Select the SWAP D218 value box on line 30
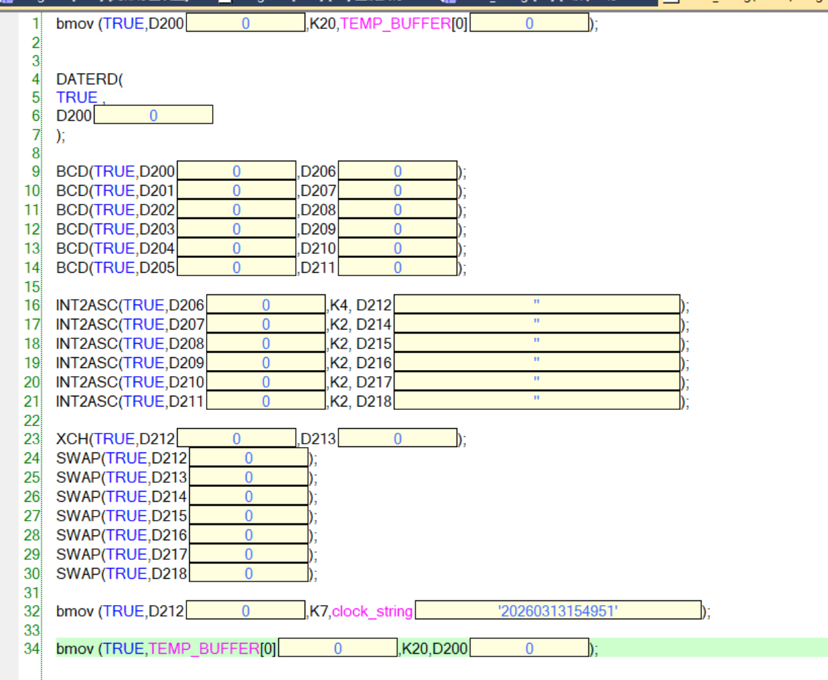This screenshot has height=680, width=828. click(249, 574)
